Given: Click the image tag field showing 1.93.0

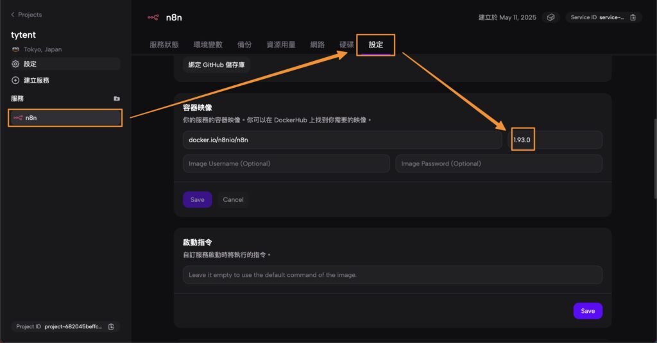Looking at the screenshot, I should [555, 140].
